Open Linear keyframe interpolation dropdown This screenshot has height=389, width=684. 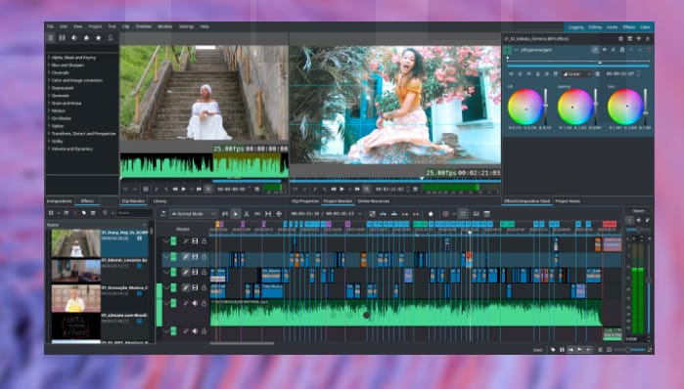pyautogui.click(x=576, y=74)
